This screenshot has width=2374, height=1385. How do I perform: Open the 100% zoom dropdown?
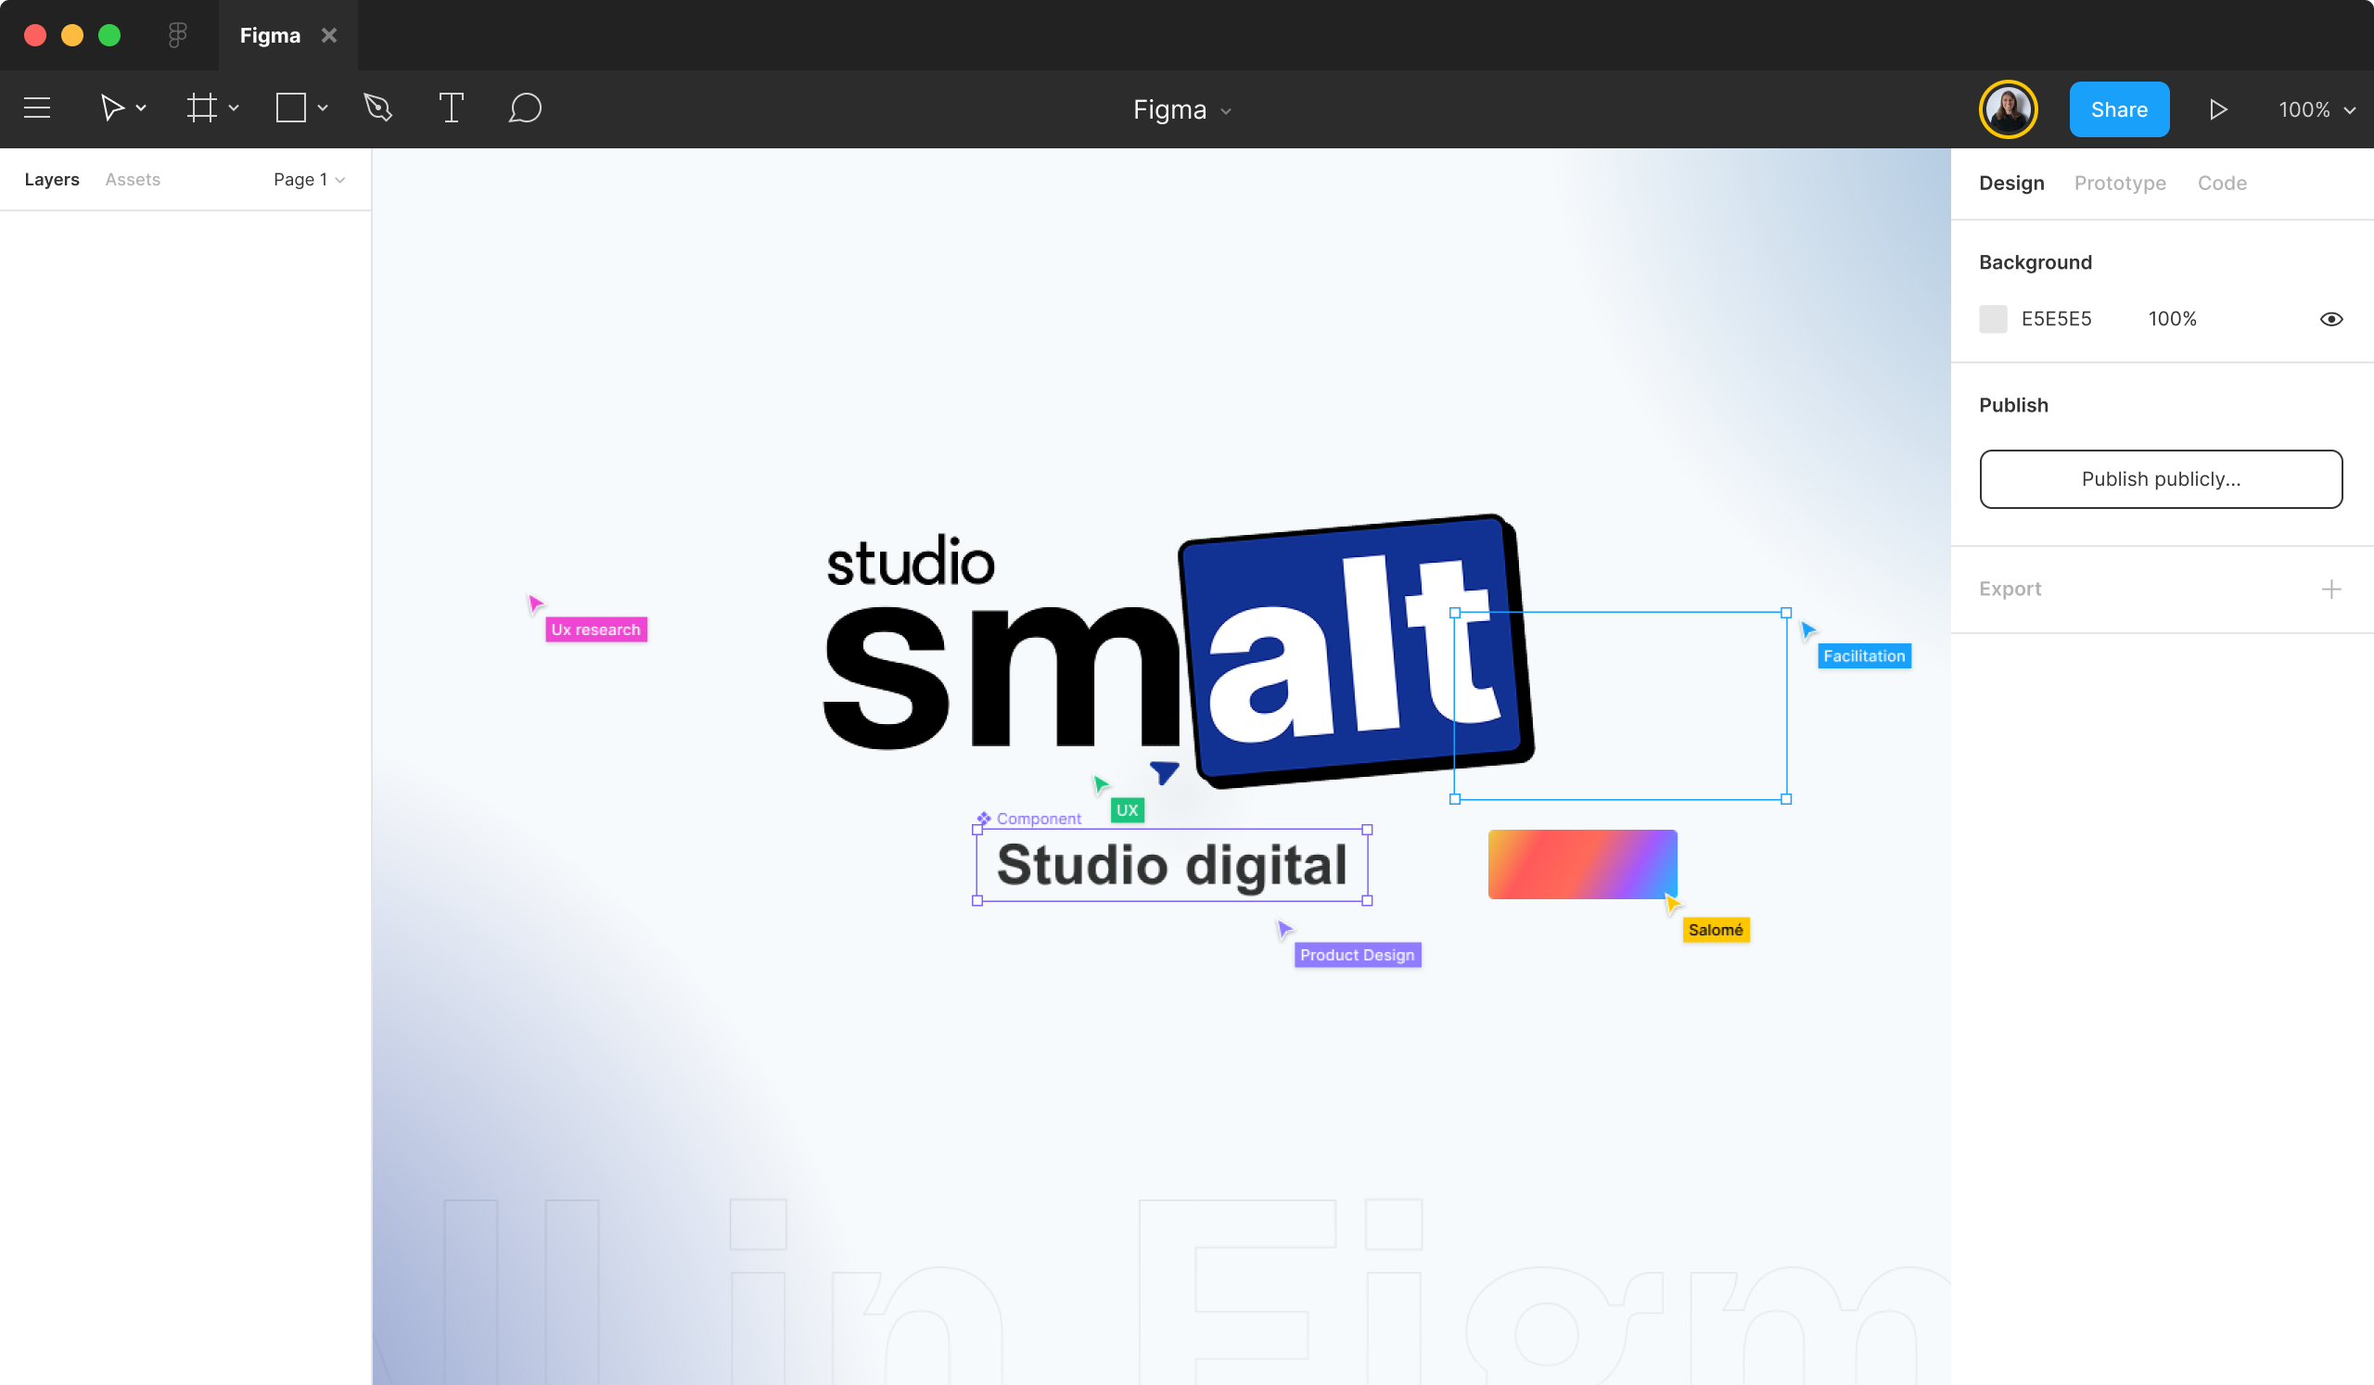2316,109
